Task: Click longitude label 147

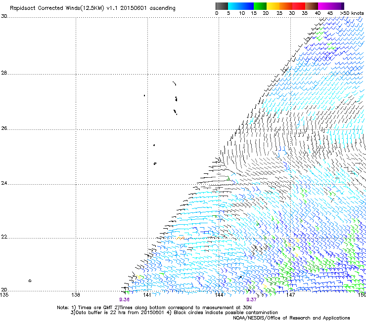Action: pos(290,295)
